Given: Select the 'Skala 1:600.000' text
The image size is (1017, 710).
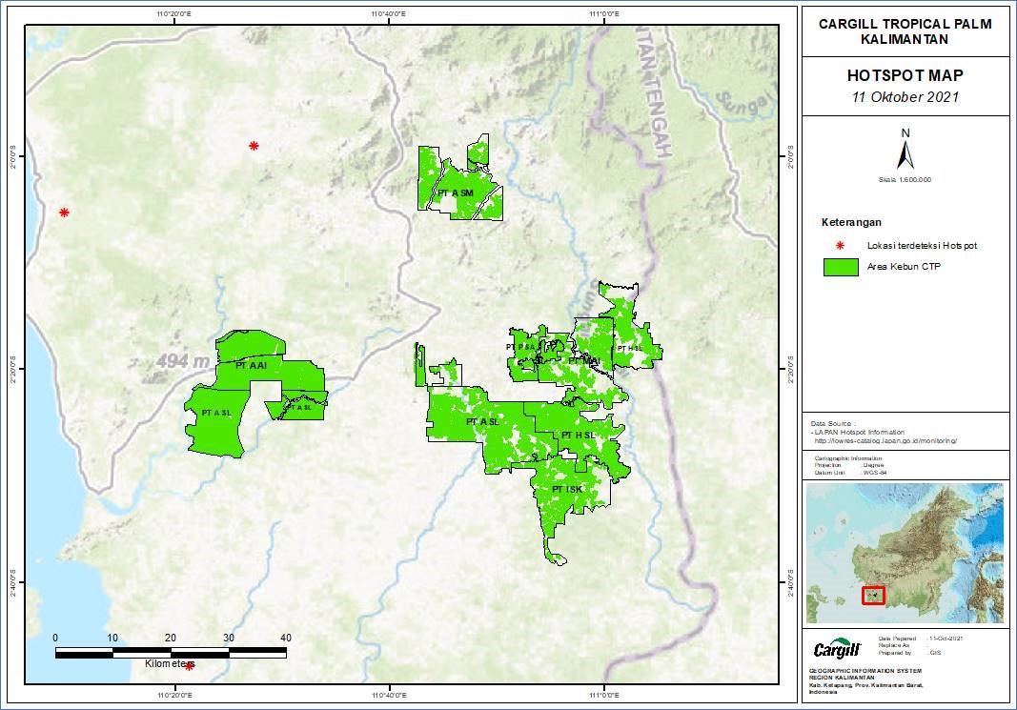Looking at the screenshot, I should coord(905,179).
